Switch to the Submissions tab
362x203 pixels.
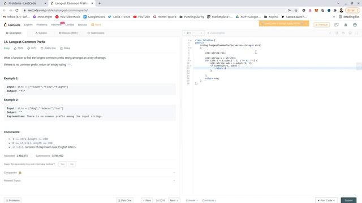coord(96,33)
